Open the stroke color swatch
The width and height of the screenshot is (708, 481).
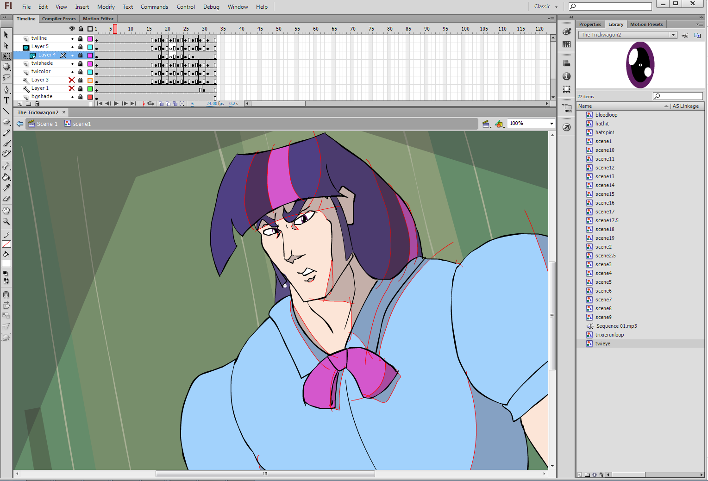[x=6, y=244]
